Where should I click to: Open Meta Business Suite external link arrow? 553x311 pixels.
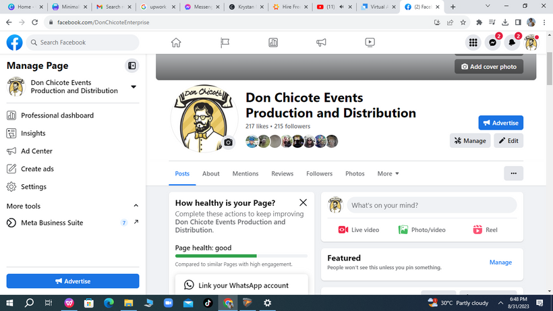tap(136, 222)
